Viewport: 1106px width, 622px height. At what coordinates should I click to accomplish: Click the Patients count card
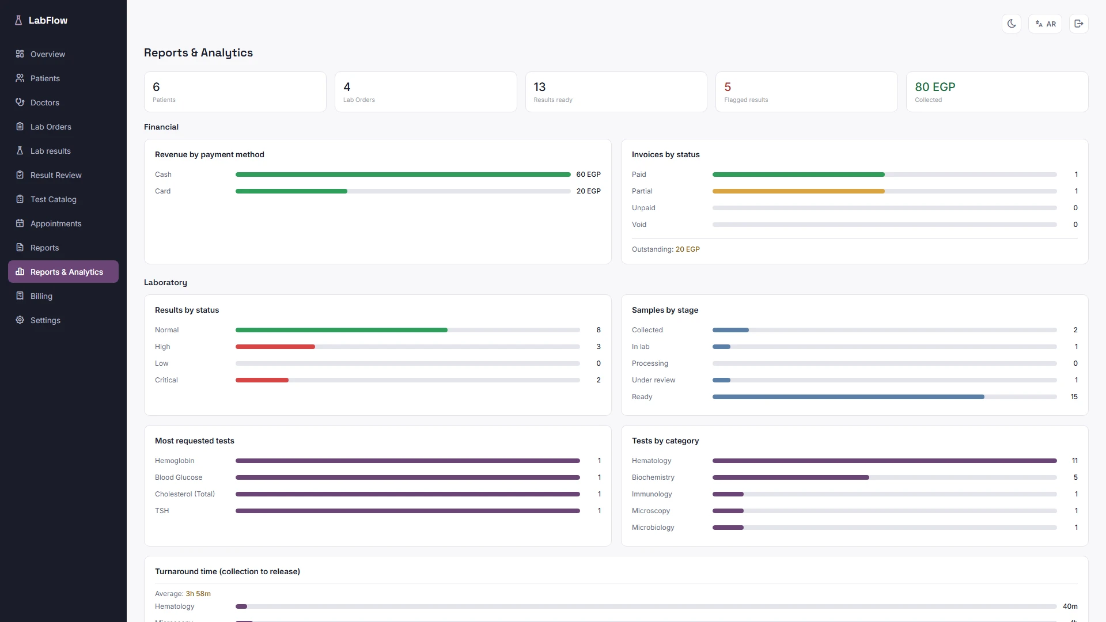tap(235, 92)
